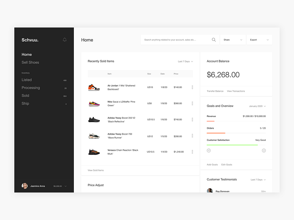Image resolution: width=294 pixels, height=220 pixels.
Task: Change Recently Sold Items Last 7 Days filter
Action: click(x=186, y=61)
